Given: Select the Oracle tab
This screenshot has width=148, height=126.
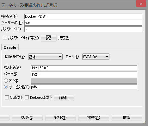Looking at the screenshot, I should point(10,47).
